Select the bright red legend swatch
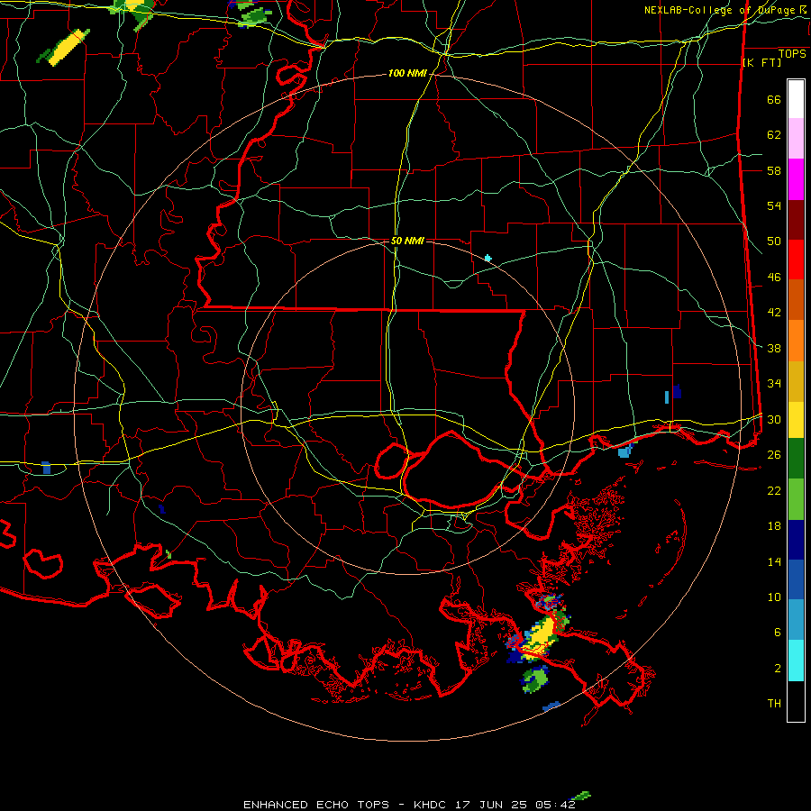The width and height of the screenshot is (811, 811). pyautogui.click(x=796, y=260)
